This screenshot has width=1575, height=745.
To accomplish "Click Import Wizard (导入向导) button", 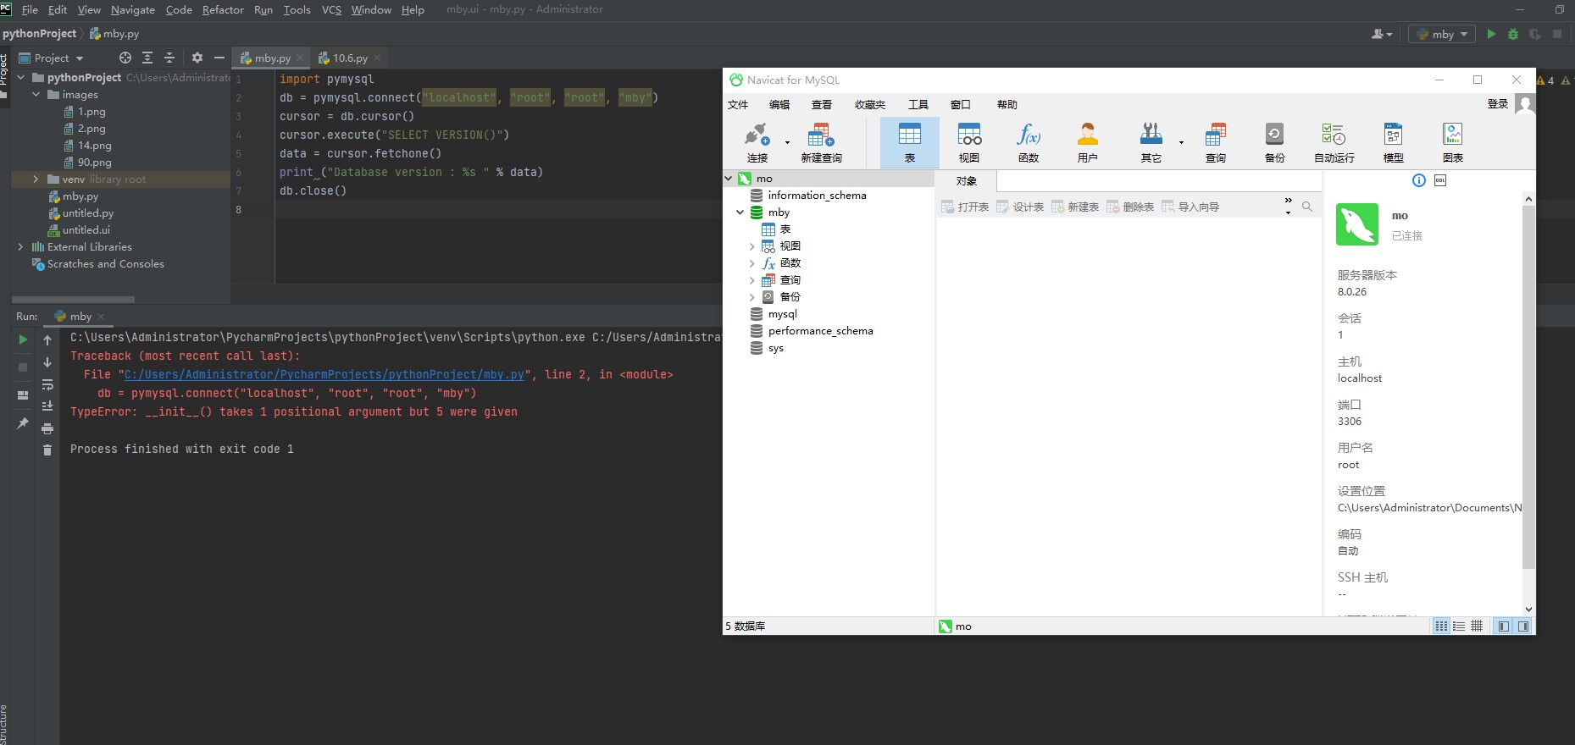I will (x=1190, y=207).
